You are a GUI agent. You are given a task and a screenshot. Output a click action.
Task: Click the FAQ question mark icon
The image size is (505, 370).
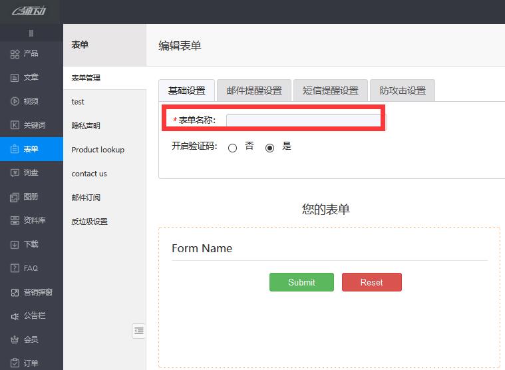[15, 268]
